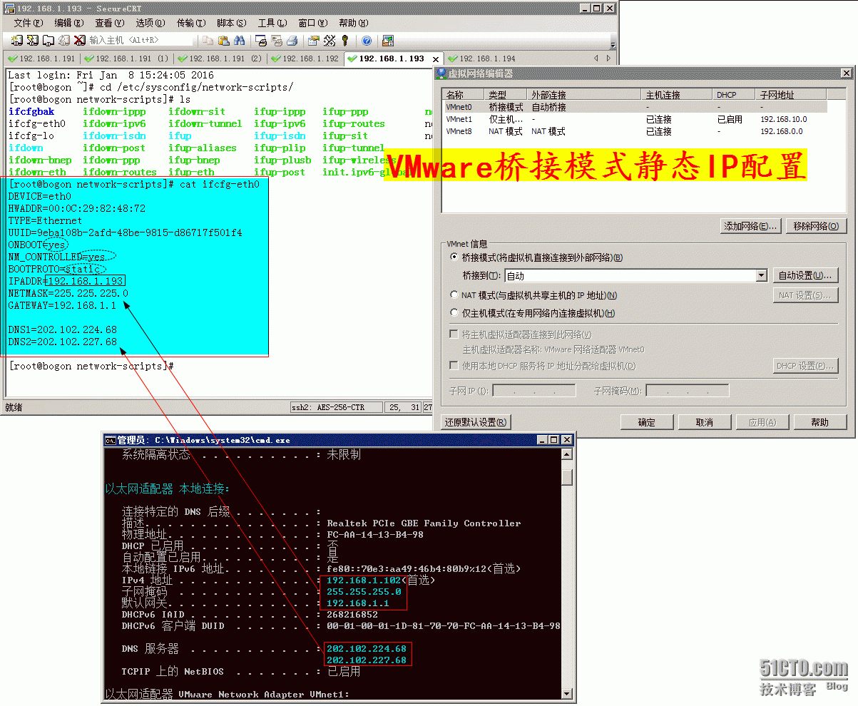The height and width of the screenshot is (706, 858).
Task: Open the 选项(O) menu
Action: point(150,23)
